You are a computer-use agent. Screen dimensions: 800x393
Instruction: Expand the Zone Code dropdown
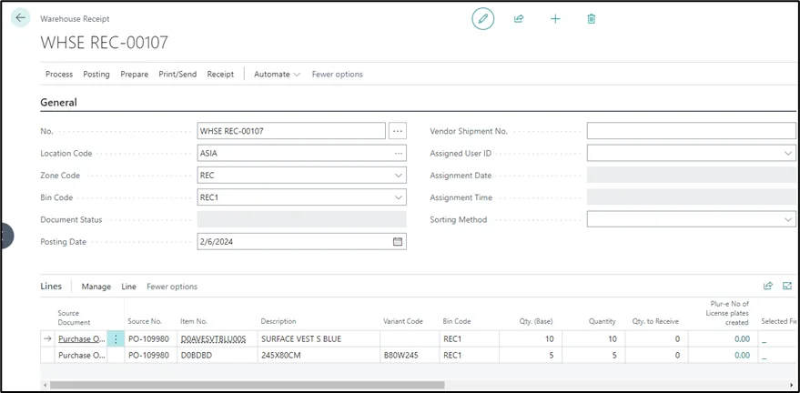pyautogui.click(x=398, y=176)
